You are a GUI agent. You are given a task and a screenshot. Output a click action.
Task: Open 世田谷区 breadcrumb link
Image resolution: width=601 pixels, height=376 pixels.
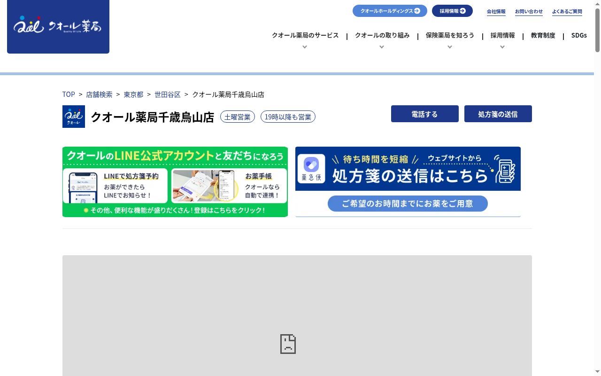168,94
